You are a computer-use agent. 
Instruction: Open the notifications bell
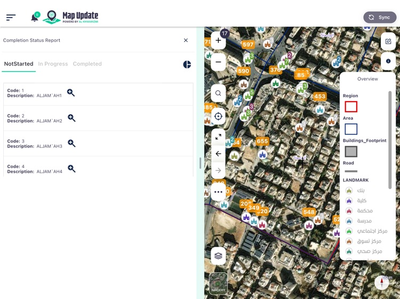[x=35, y=18]
